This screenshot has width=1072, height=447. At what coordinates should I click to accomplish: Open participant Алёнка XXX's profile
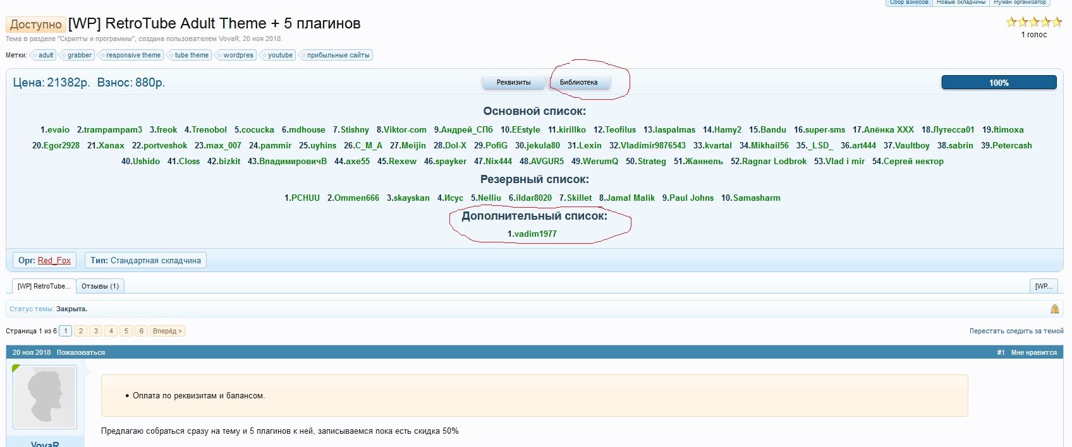[889, 129]
